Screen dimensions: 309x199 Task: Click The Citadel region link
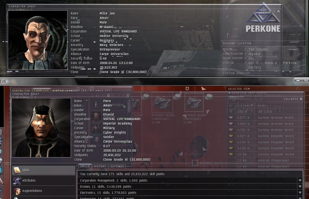[x=258, y=49]
